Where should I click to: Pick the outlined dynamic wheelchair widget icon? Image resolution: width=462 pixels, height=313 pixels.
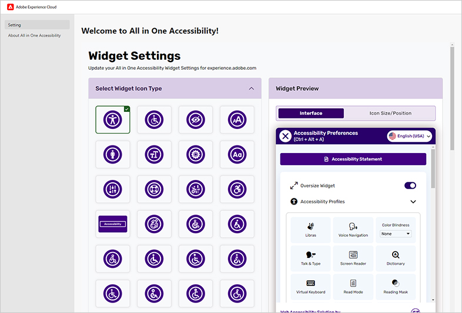click(x=154, y=224)
